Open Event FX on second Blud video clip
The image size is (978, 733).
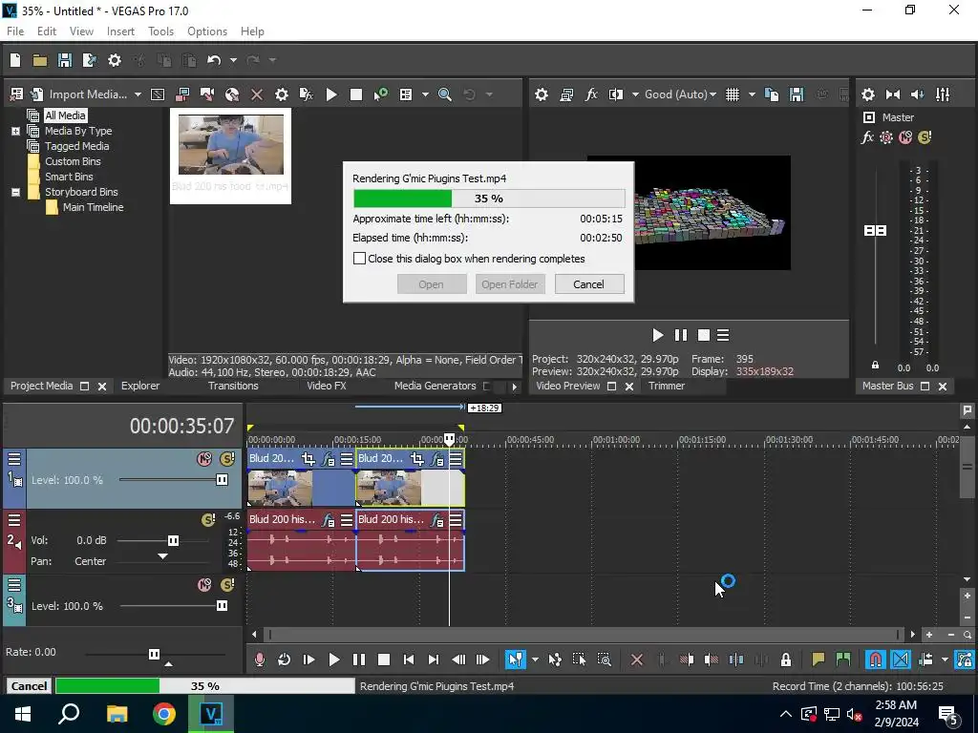437,459
